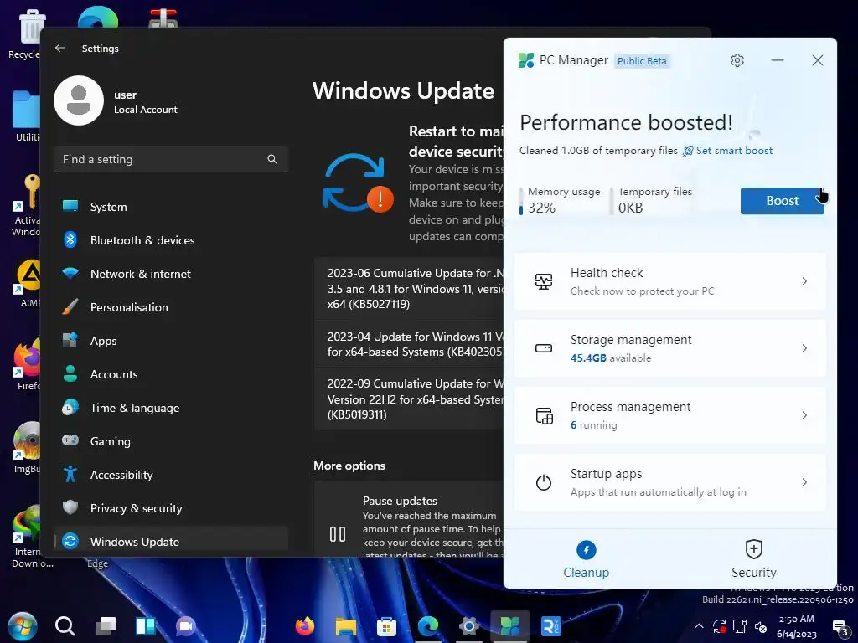Viewport: 858px width, 643px height.
Task: Open PC Manager settings gear
Action: [737, 60]
